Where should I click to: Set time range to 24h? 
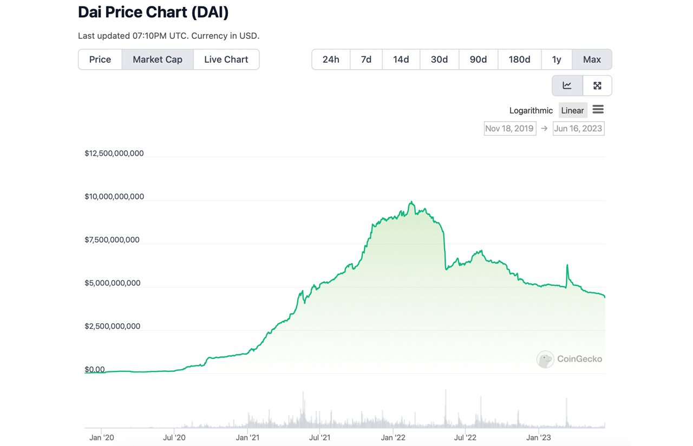click(331, 59)
